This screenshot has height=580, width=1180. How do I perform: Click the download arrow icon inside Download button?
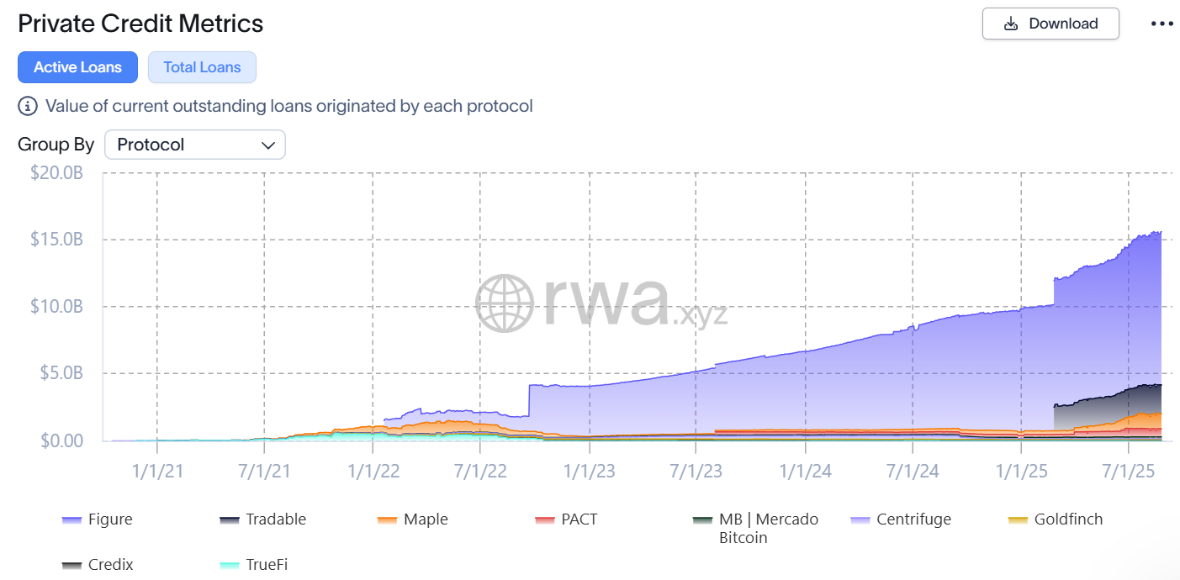[x=1009, y=24]
